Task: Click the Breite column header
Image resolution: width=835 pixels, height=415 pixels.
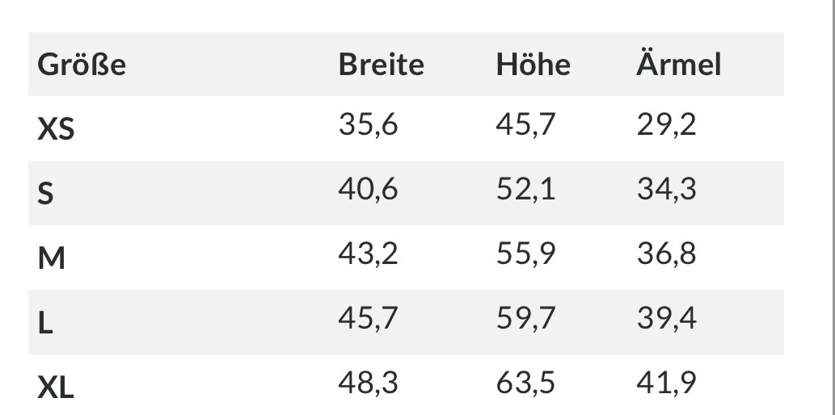Action: [381, 65]
